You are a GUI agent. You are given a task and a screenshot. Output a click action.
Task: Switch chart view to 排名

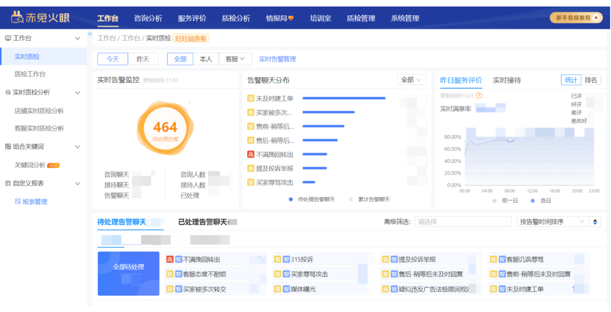pos(591,80)
